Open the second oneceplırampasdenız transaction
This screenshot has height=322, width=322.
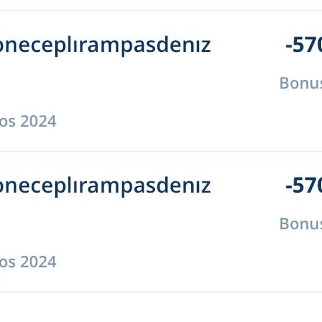(x=105, y=186)
